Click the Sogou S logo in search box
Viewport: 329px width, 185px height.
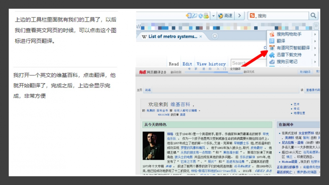click(x=252, y=16)
